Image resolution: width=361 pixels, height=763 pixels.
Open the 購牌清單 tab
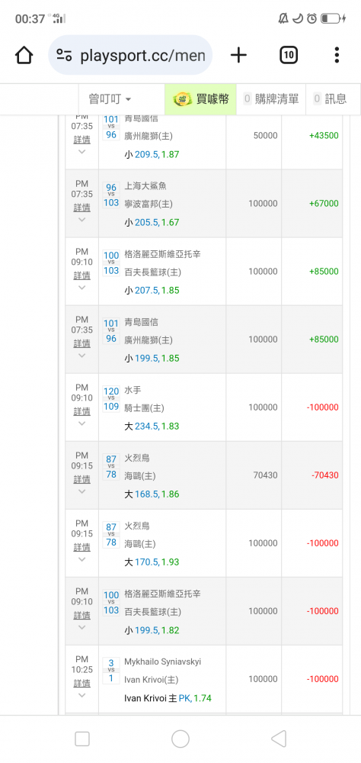pyautogui.click(x=271, y=99)
